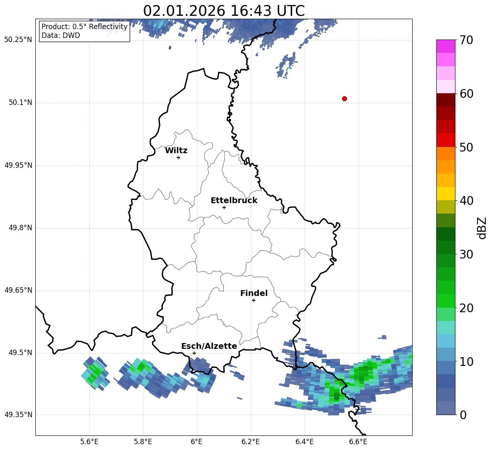This screenshot has height=450, width=492.
Task: Click the 50.25°N latitude label
Action: click(x=18, y=40)
